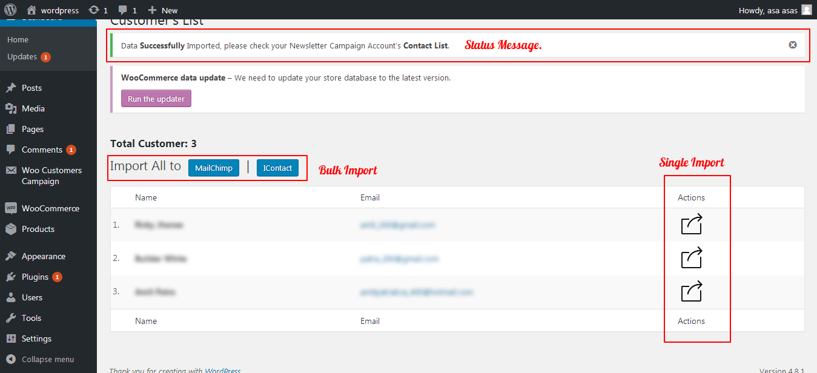
Task: Click the import icon for customer 1
Action: [692, 224]
